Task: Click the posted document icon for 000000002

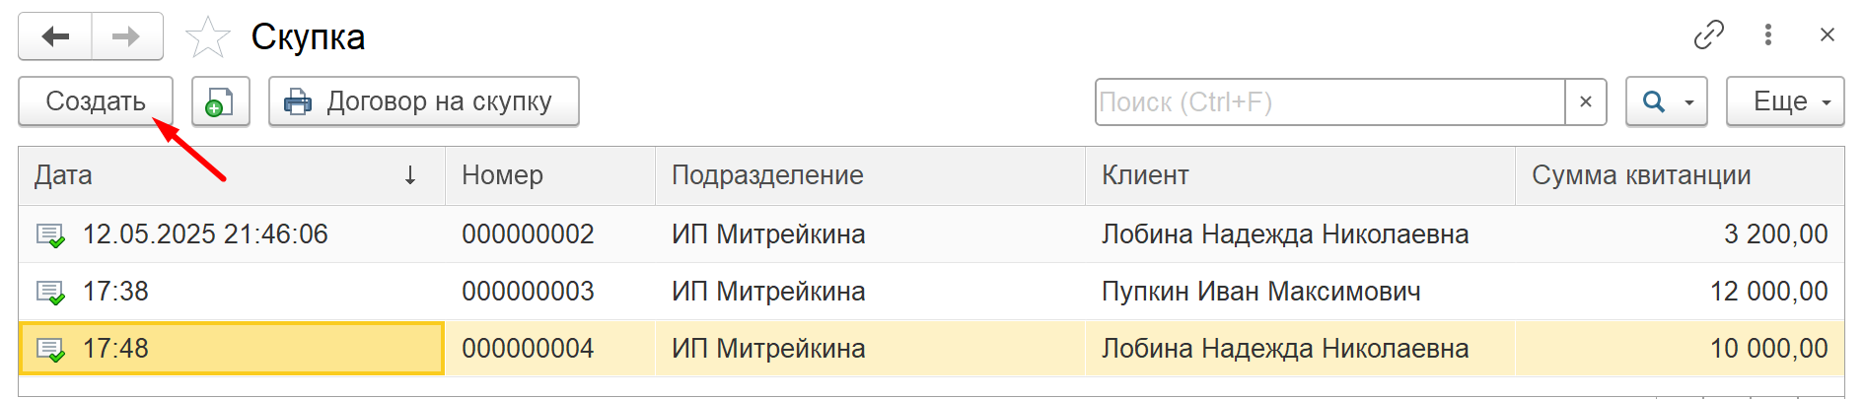Action: point(50,235)
